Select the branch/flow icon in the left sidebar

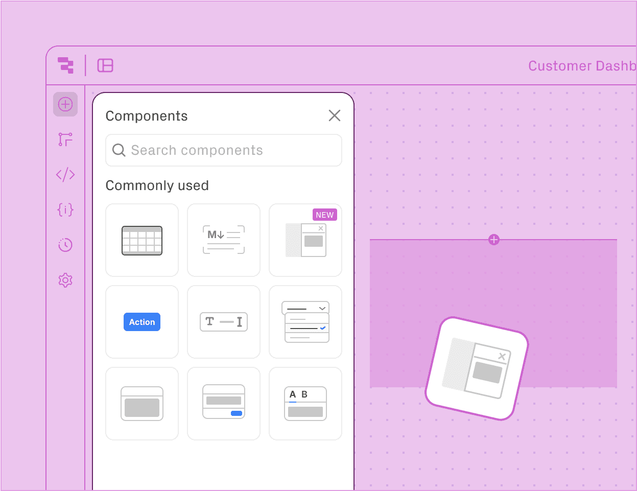(x=65, y=139)
